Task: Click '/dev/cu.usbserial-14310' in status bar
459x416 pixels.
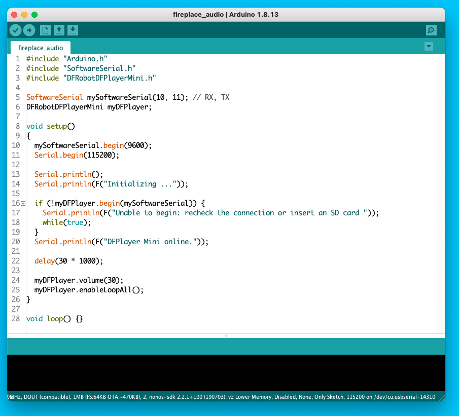Action: [x=405, y=397]
